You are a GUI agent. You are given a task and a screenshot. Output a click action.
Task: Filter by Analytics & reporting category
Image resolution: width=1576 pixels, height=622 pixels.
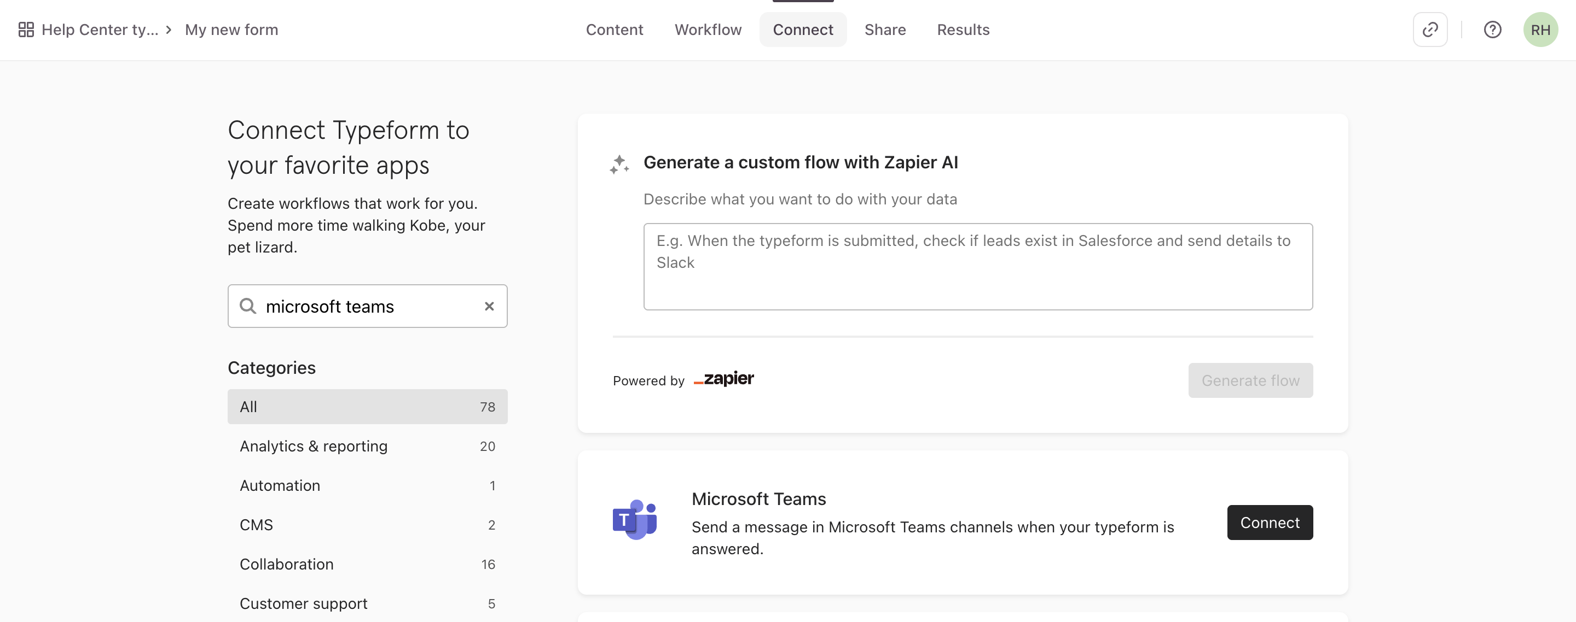click(x=367, y=446)
